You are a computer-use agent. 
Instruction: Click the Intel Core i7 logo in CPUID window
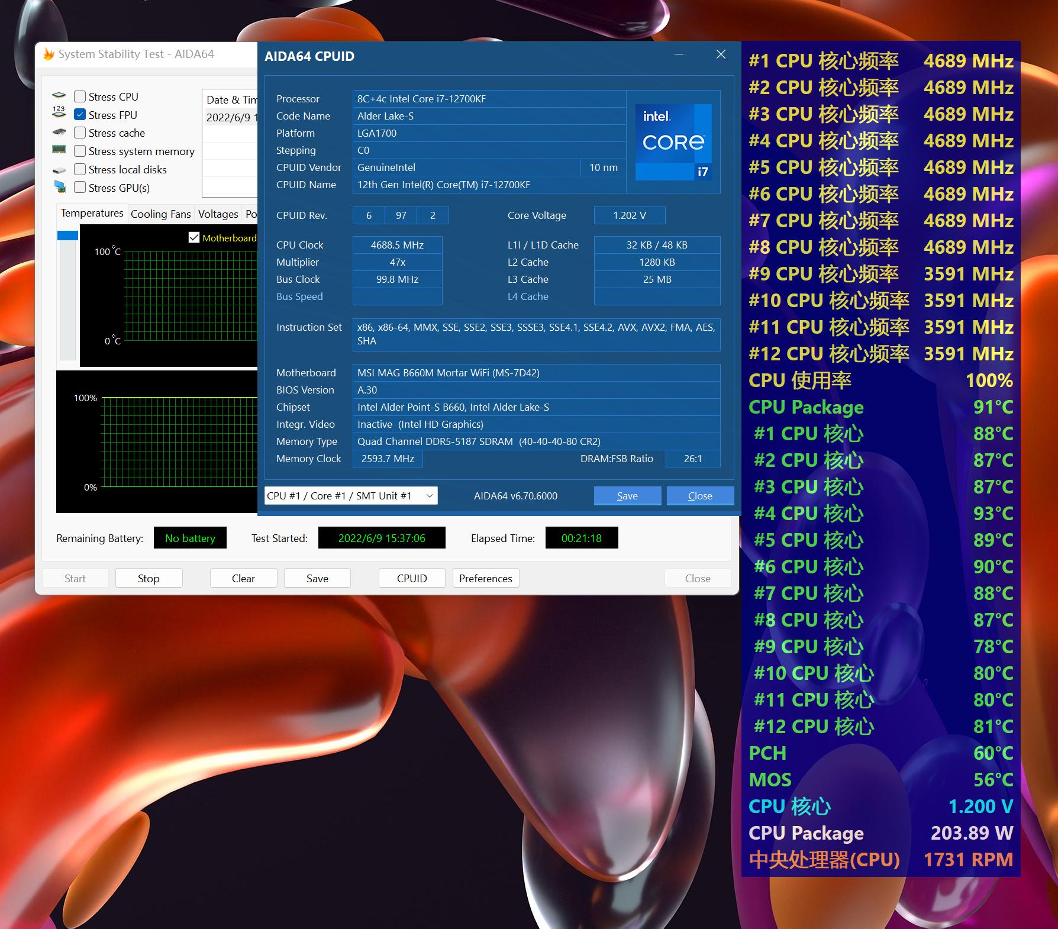click(x=673, y=141)
